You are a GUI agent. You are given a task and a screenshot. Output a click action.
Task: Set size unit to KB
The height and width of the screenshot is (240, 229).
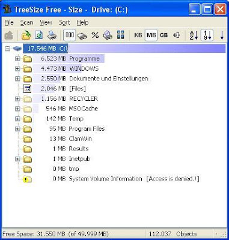click(x=138, y=35)
